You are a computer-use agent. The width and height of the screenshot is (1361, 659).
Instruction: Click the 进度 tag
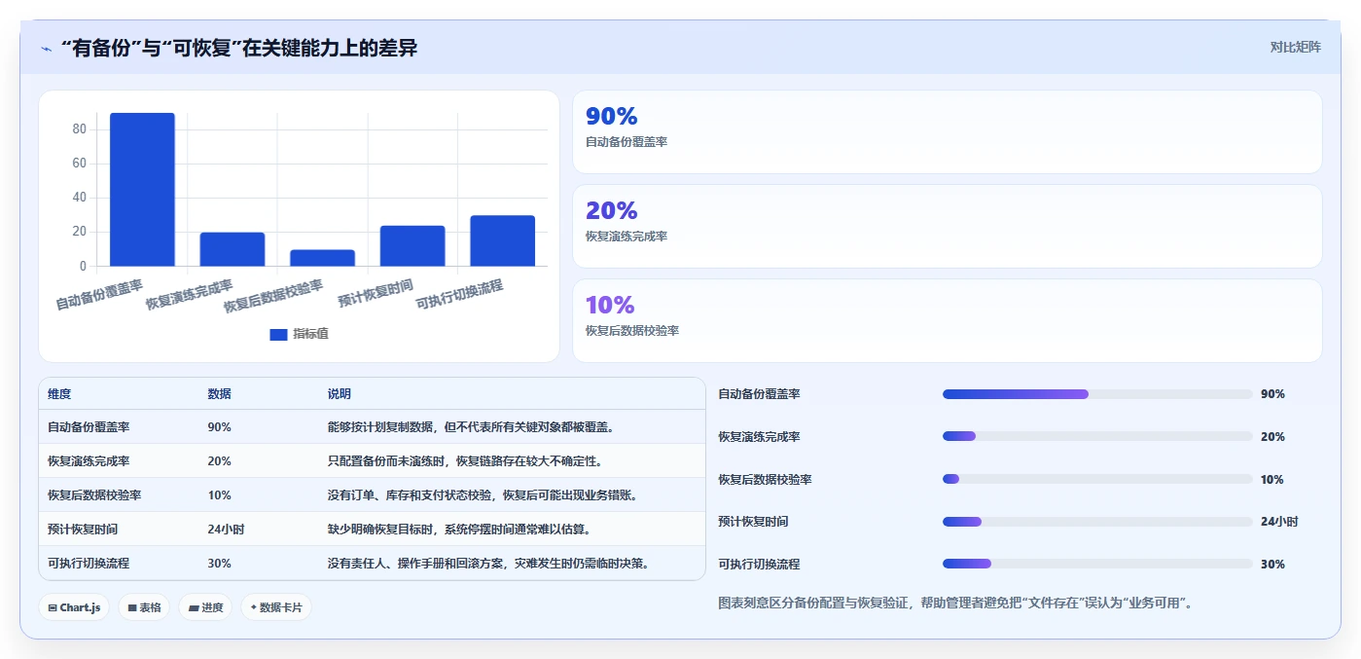click(205, 607)
